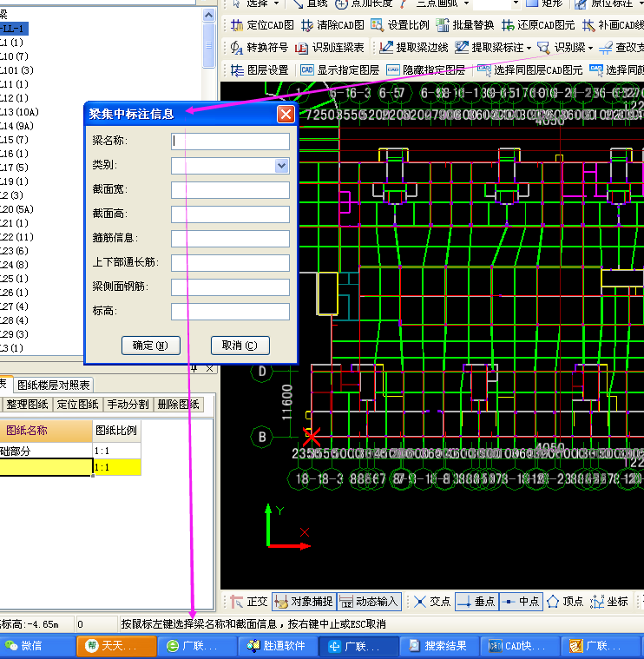Click the 补画CAD线 tool icon
This screenshot has width=644, height=659.
[x=588, y=25]
